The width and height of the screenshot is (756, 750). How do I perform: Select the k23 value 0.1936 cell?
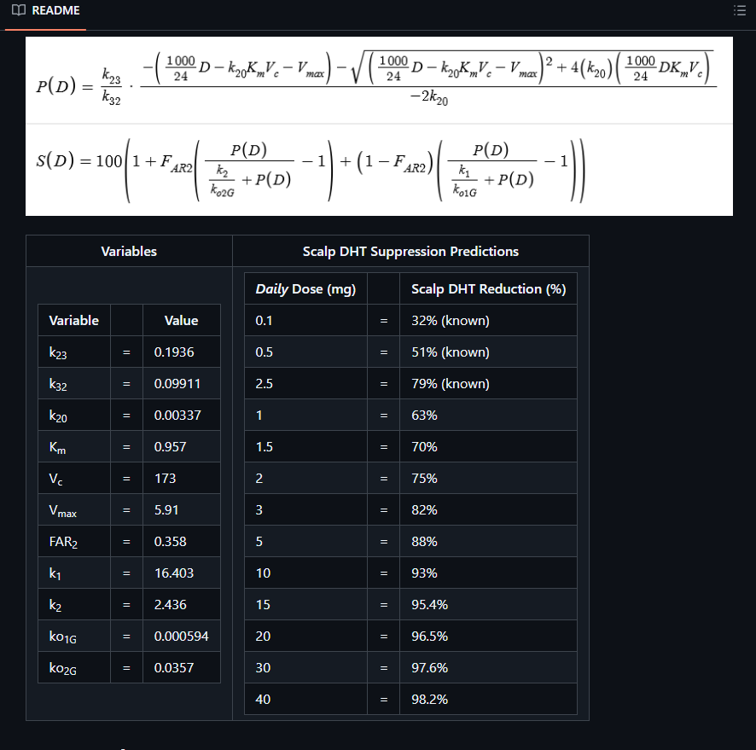(x=181, y=352)
